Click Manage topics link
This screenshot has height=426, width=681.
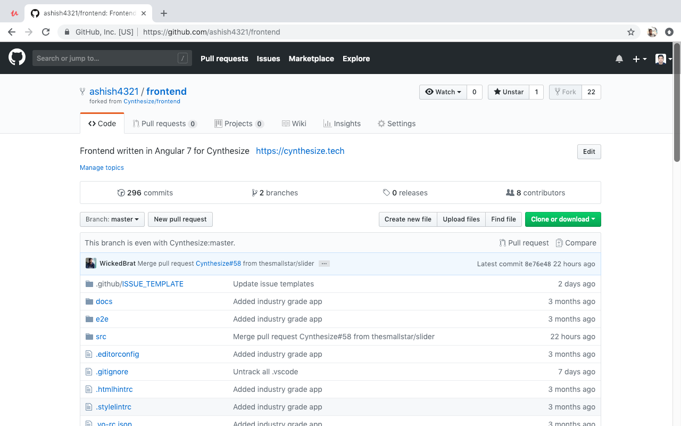[102, 168]
